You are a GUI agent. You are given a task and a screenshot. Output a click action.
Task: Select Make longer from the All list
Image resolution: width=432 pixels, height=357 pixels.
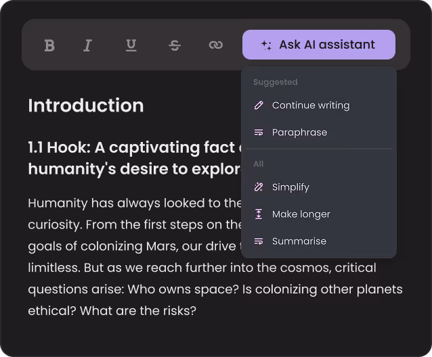tap(319, 214)
